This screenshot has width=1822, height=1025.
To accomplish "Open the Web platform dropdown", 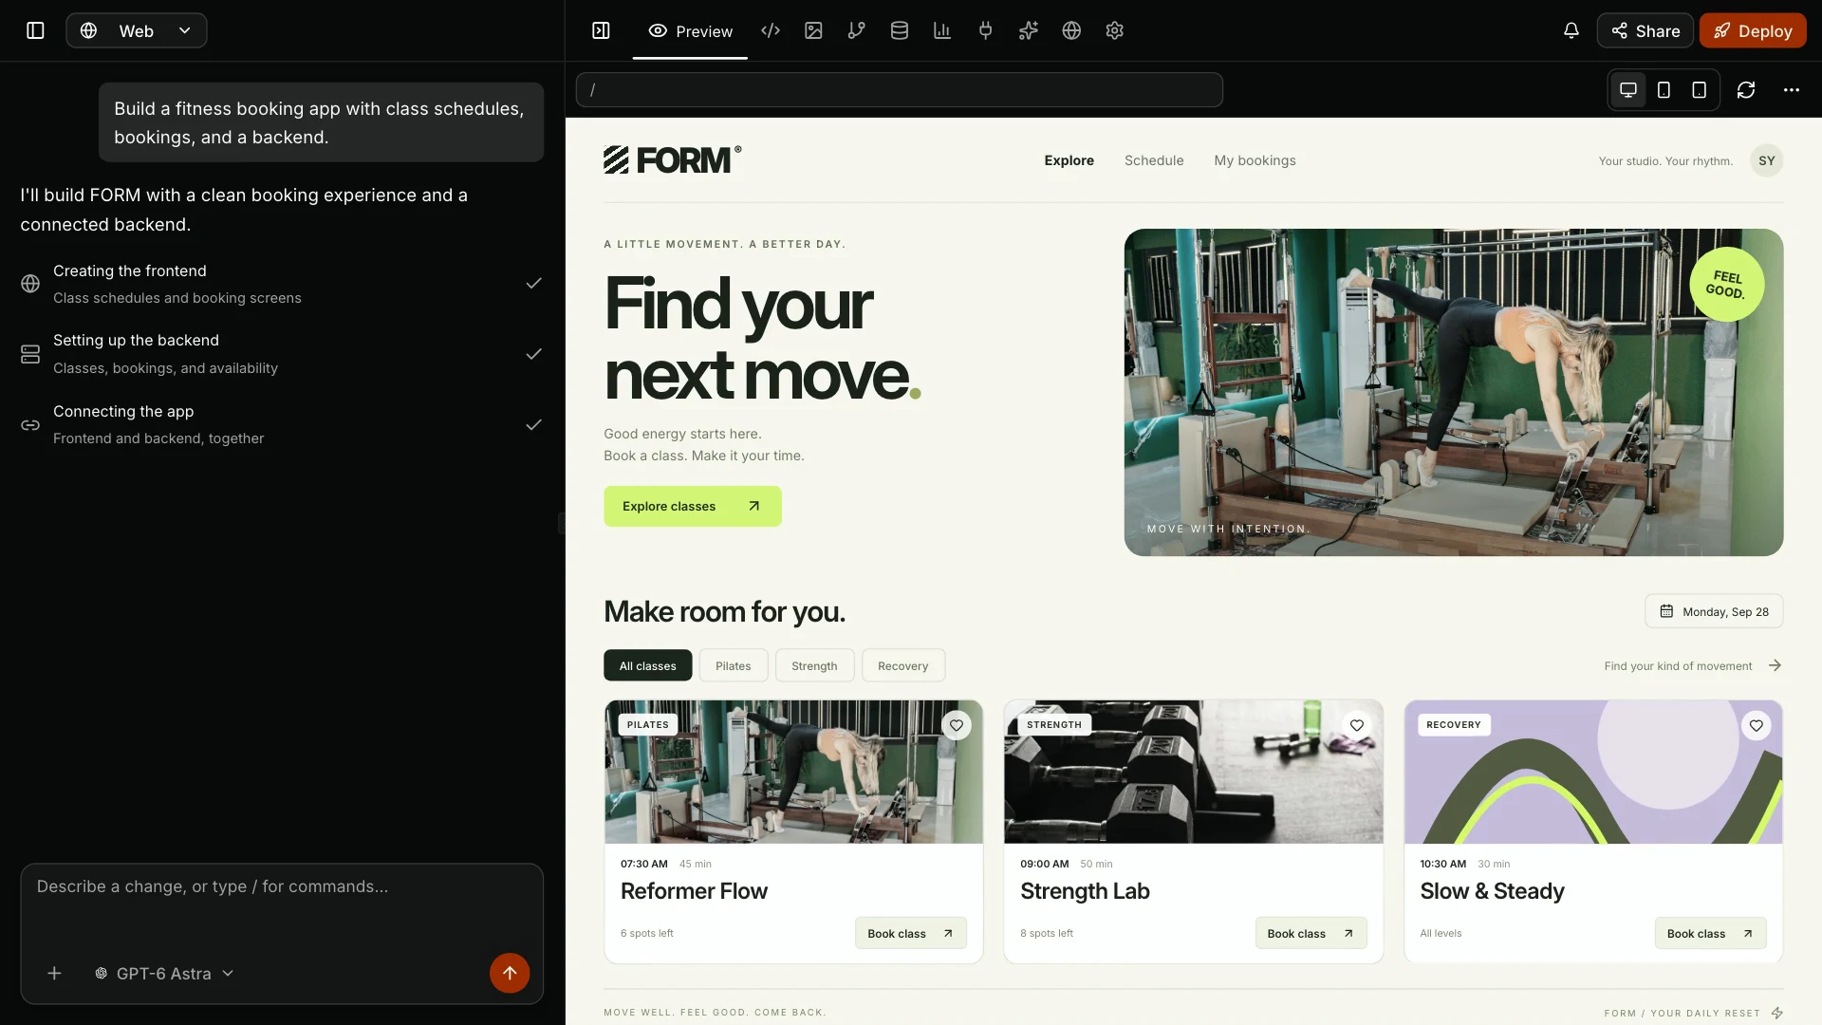I will coord(137,30).
